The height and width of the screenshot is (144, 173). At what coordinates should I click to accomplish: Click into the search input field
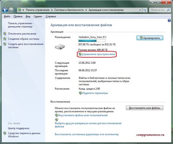[x=158, y=10]
